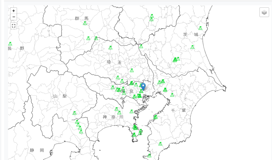Screen dimensions: 272x160
Task: Click the blue location pin in Tokyo
Action: (143, 87)
